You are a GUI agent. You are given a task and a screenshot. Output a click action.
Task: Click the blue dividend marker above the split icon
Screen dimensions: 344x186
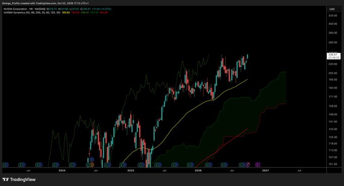point(92,160)
